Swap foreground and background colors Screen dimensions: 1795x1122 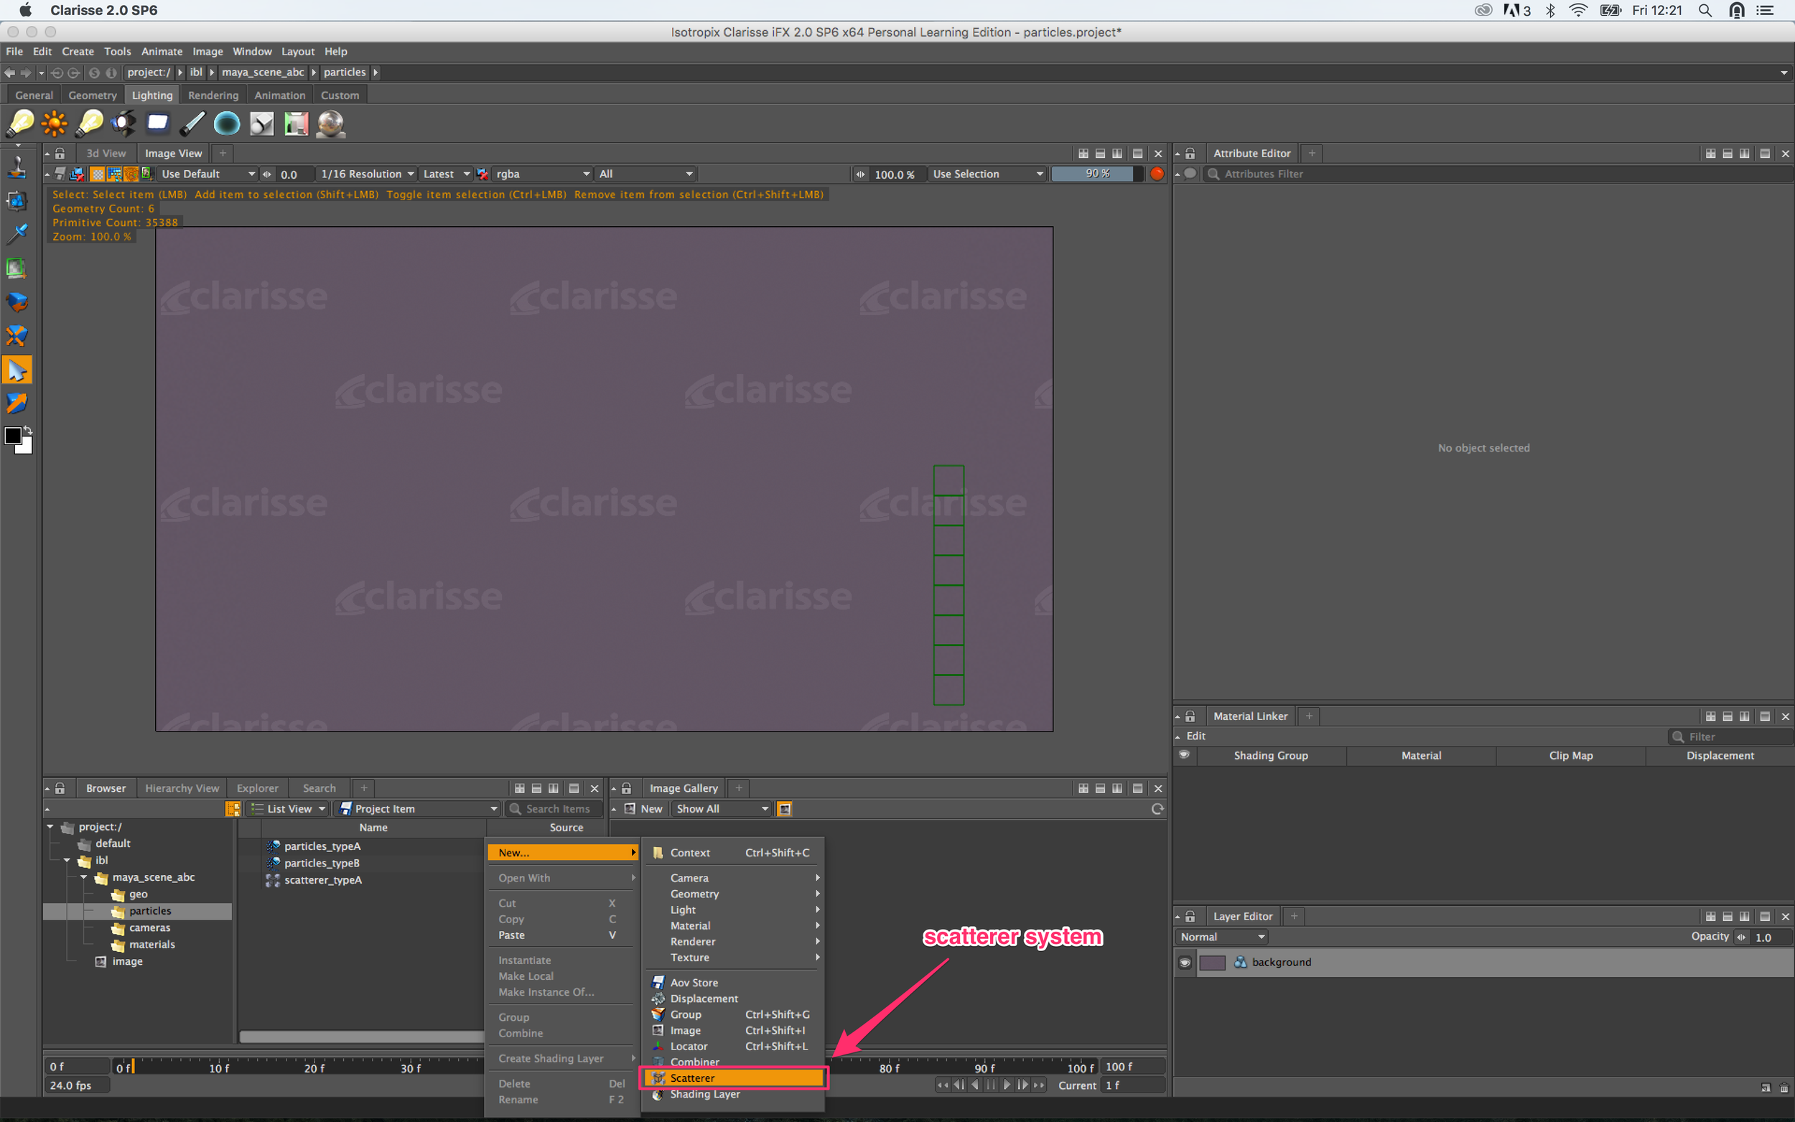(x=27, y=431)
